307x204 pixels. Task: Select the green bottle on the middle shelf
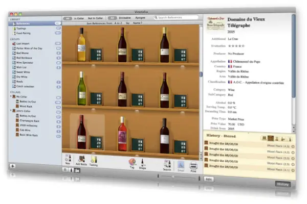click(82, 88)
